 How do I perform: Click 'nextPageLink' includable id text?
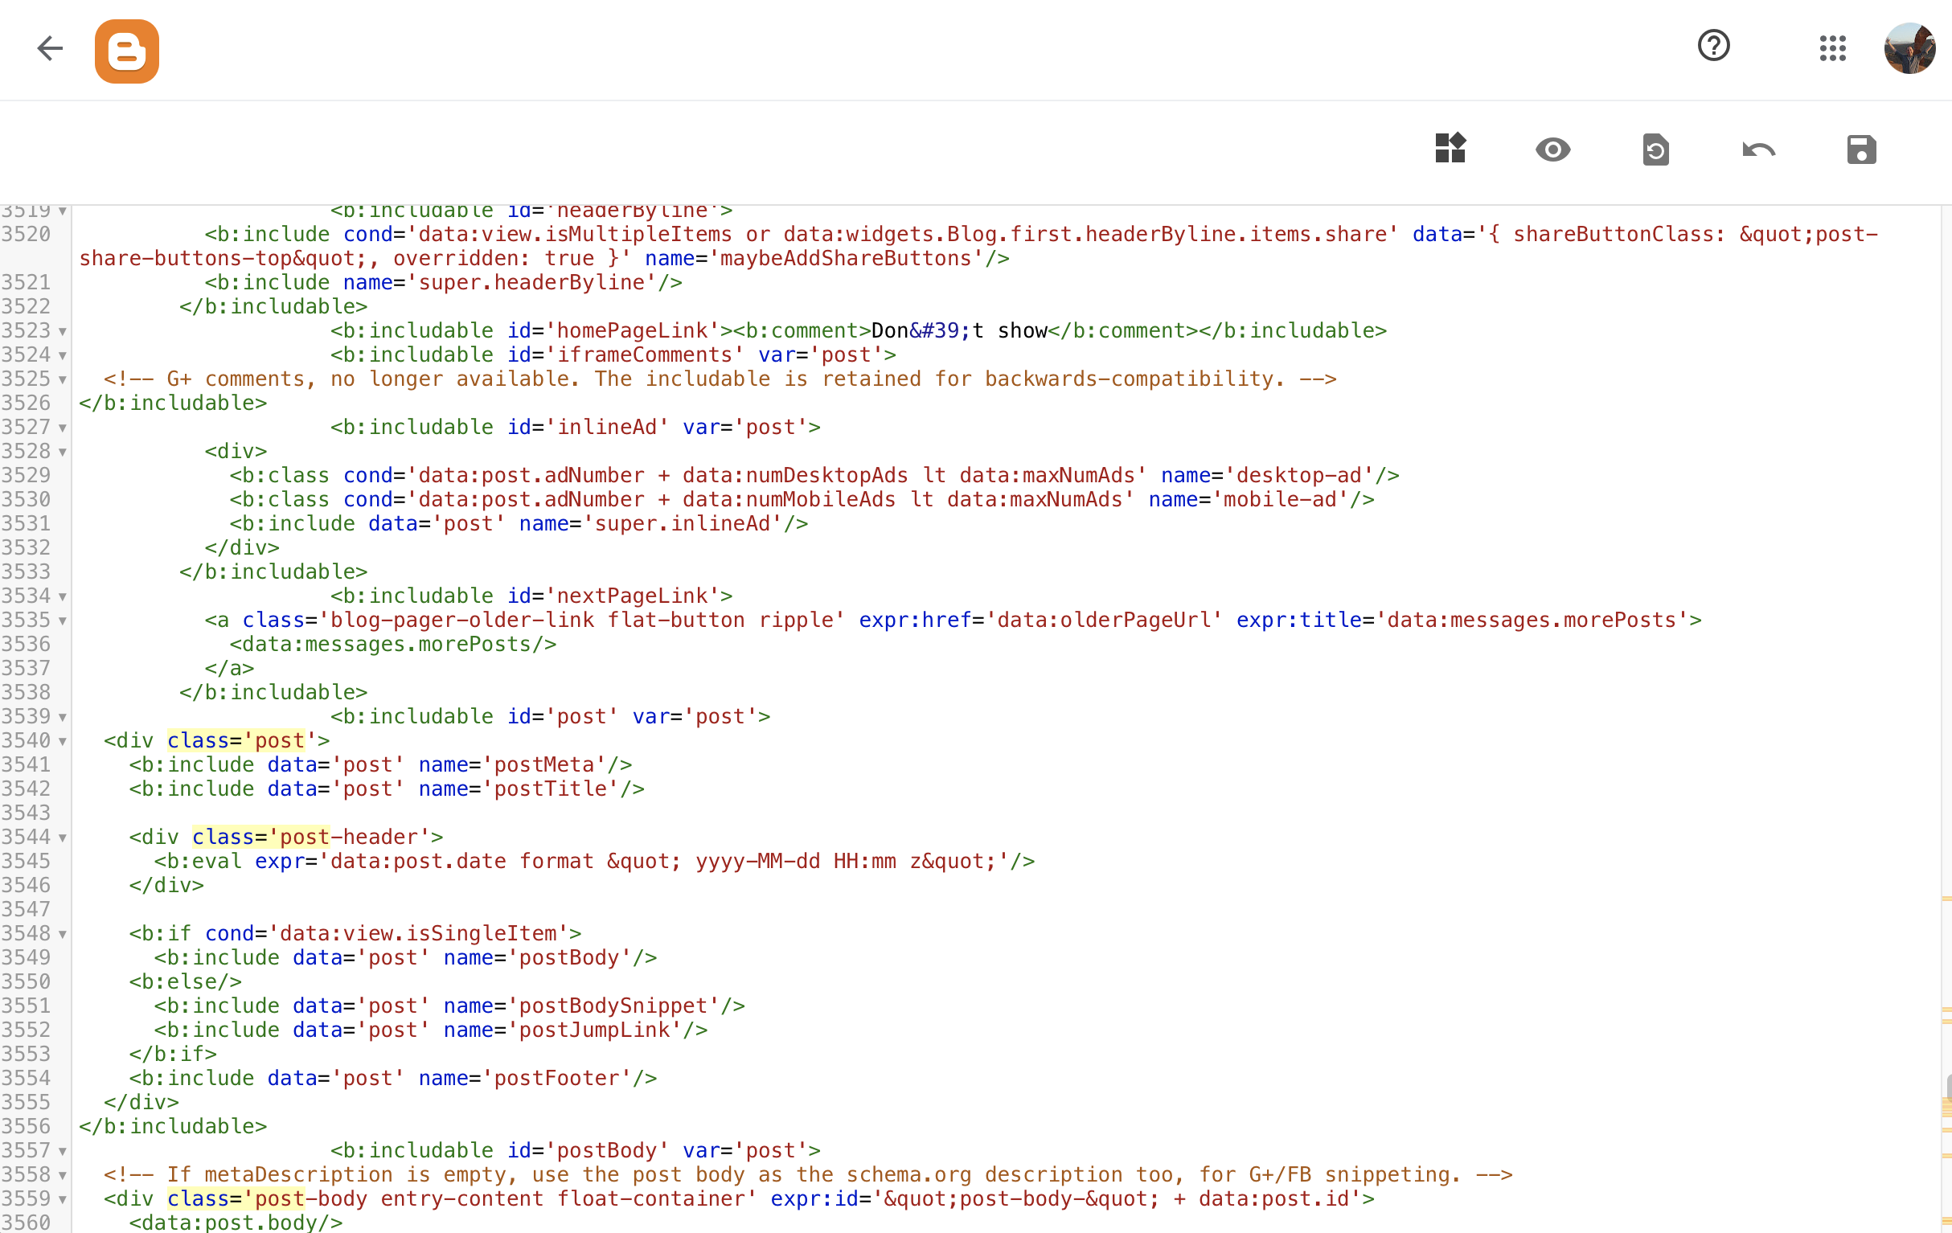[632, 596]
